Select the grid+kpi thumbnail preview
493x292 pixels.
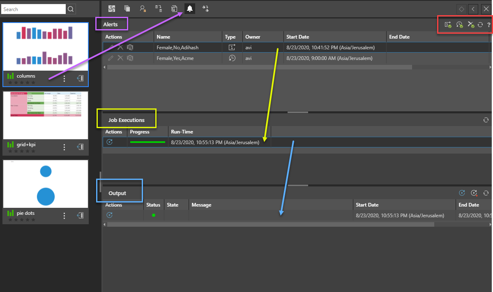point(46,115)
